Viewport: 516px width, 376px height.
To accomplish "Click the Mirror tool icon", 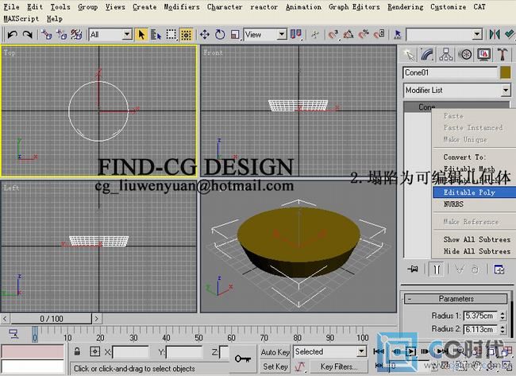I will (495, 34).
